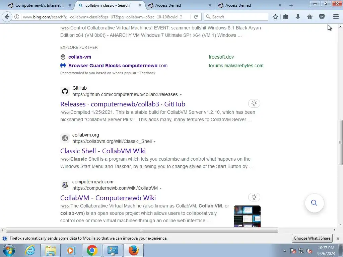
Task: Select the collabvm classic - Search tab
Action: pos(108,5)
